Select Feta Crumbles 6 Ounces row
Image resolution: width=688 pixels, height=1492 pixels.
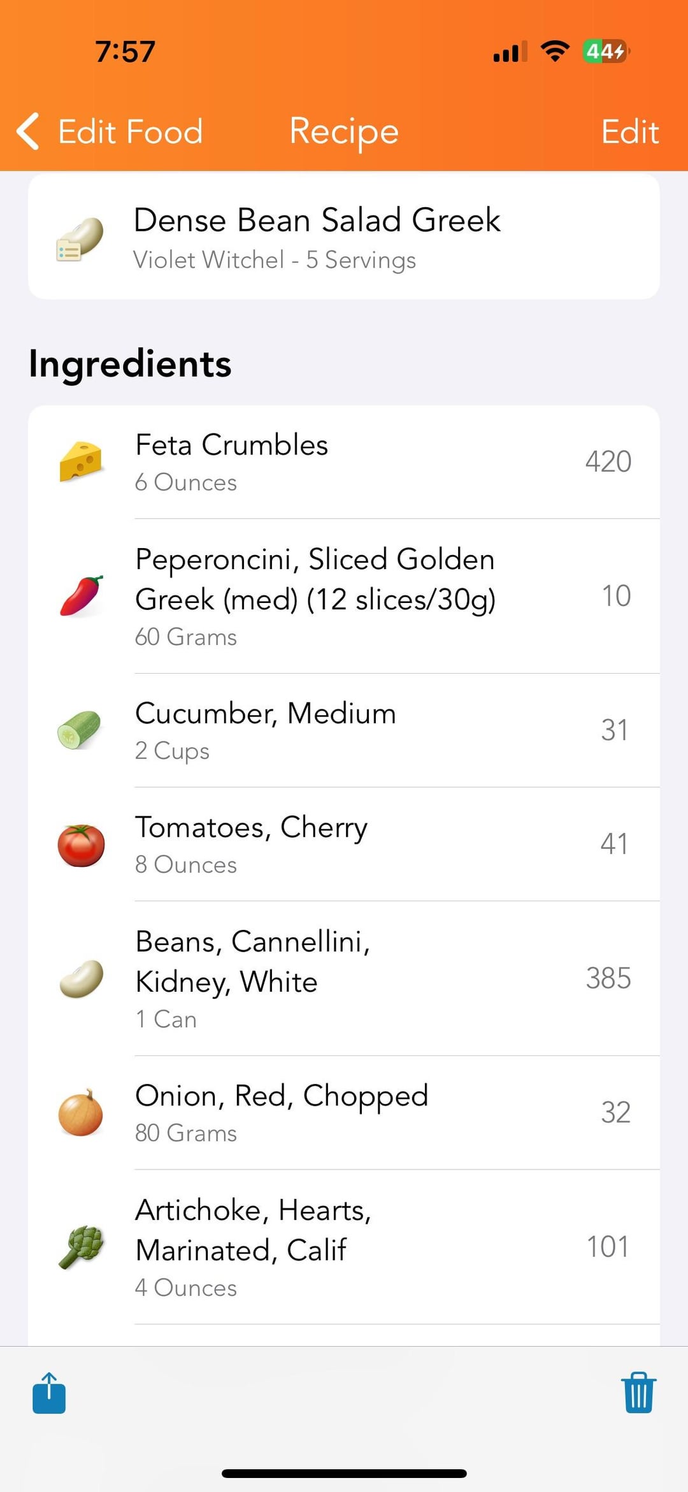point(344,462)
